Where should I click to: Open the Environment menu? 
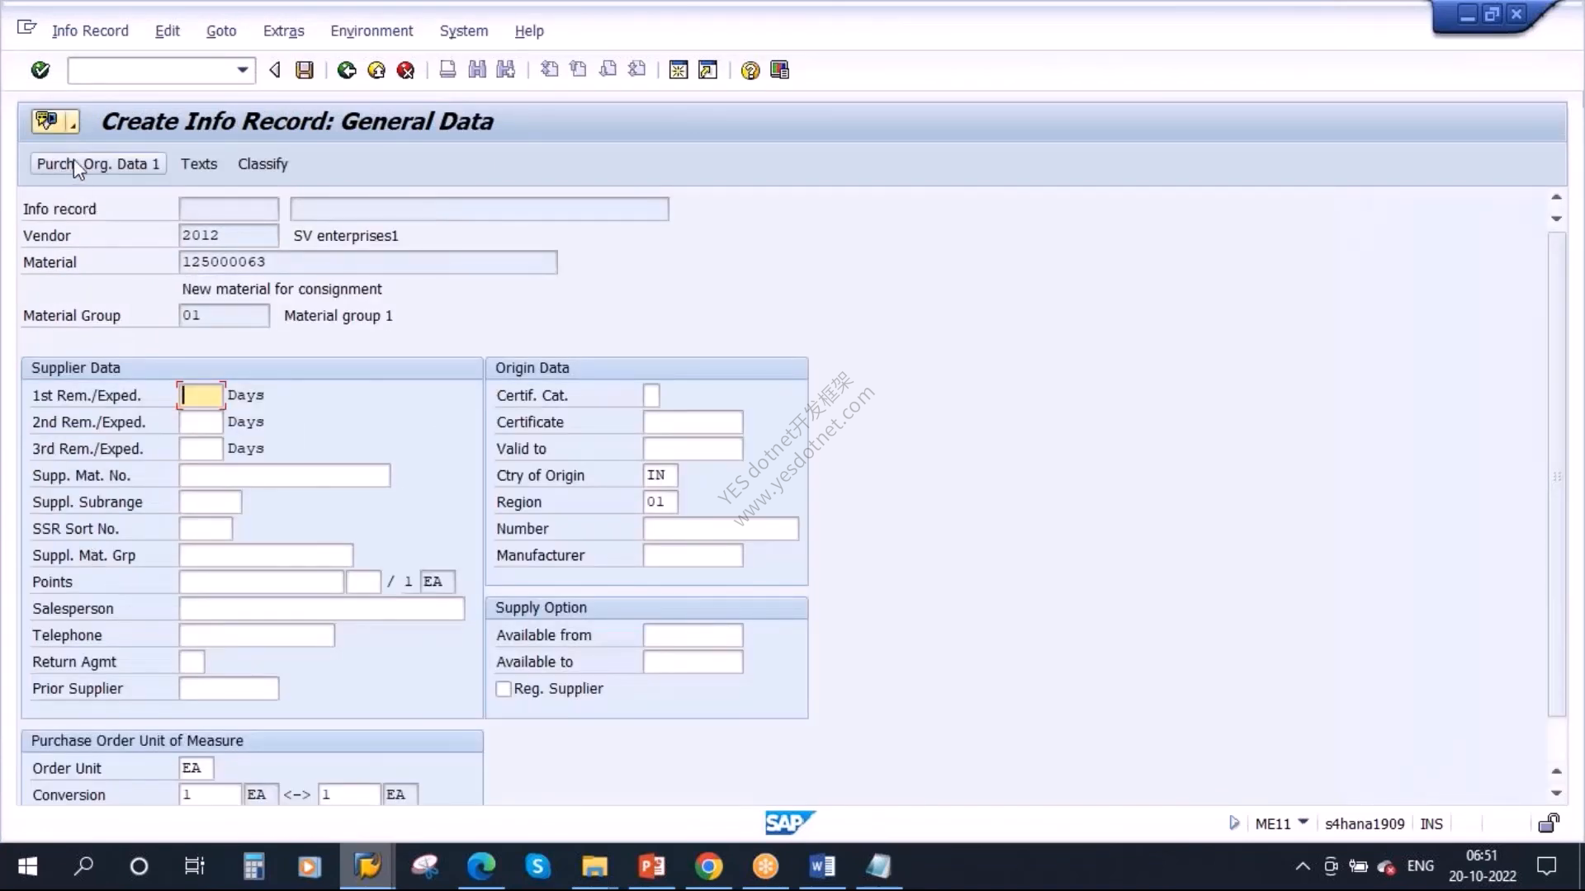pos(371,31)
